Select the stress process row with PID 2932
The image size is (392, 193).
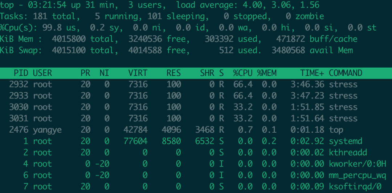196,84
